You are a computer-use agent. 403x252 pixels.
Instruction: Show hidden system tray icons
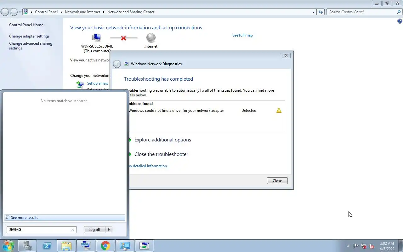point(348,246)
